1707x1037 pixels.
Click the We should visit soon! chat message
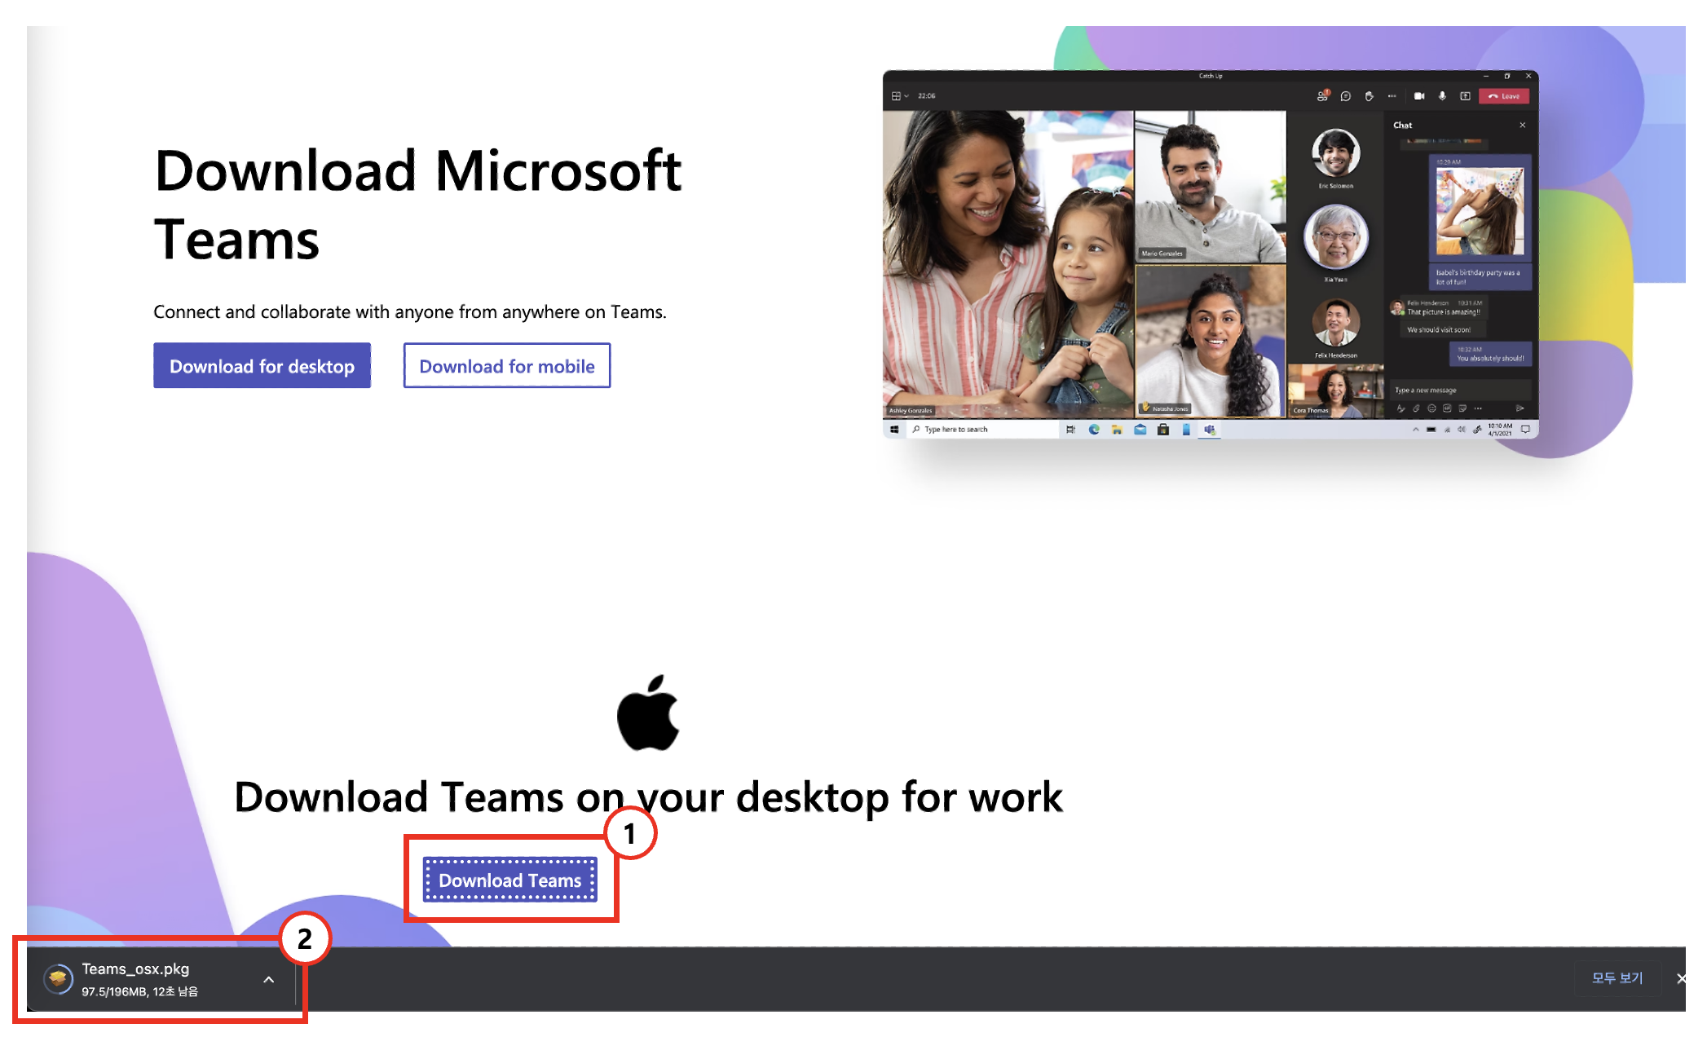coord(1439,330)
